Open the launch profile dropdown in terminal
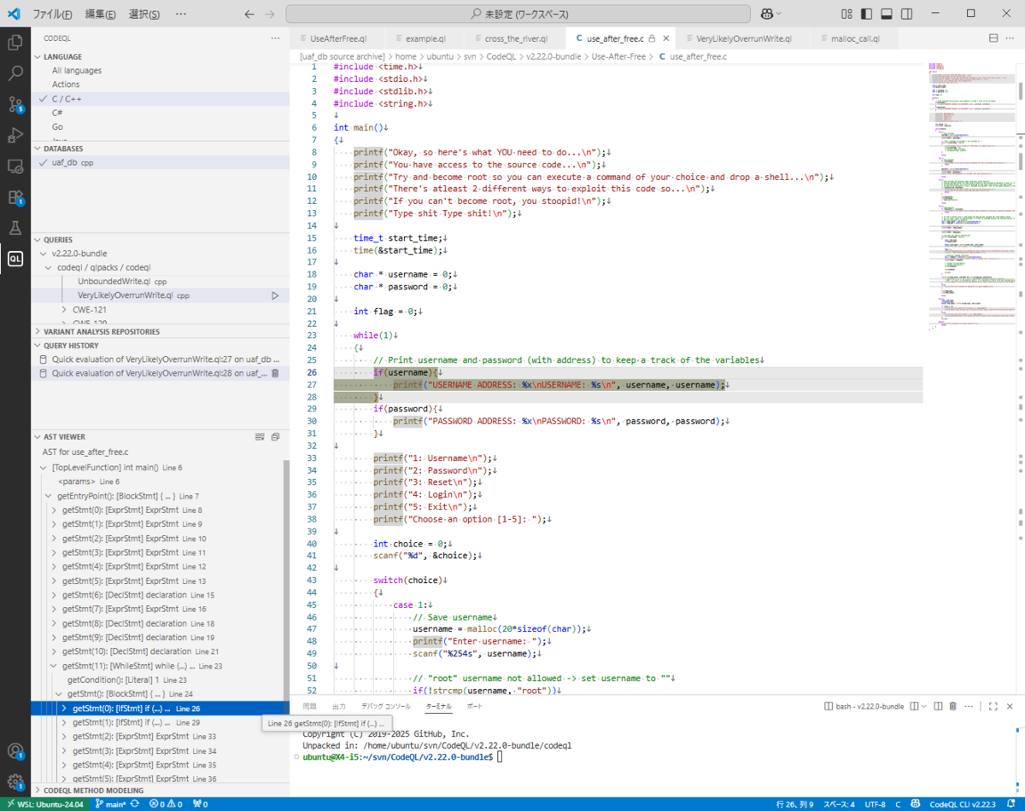 click(924, 706)
